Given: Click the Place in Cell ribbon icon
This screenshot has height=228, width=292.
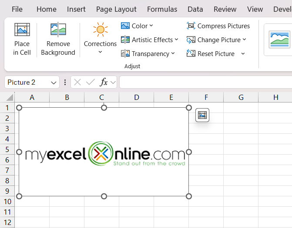Looking at the screenshot, I should click(22, 30).
